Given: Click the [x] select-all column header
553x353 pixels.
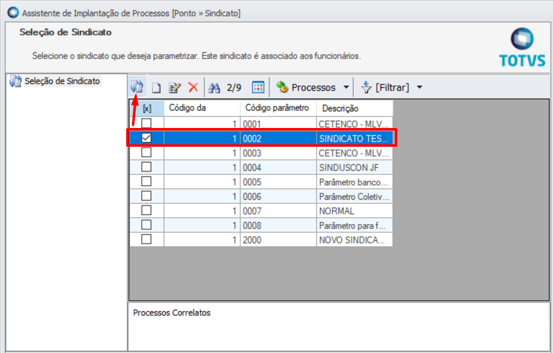Looking at the screenshot, I should [147, 108].
